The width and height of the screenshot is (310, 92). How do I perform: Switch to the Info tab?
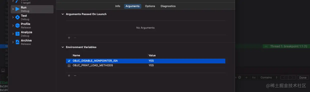[x=118, y=6]
